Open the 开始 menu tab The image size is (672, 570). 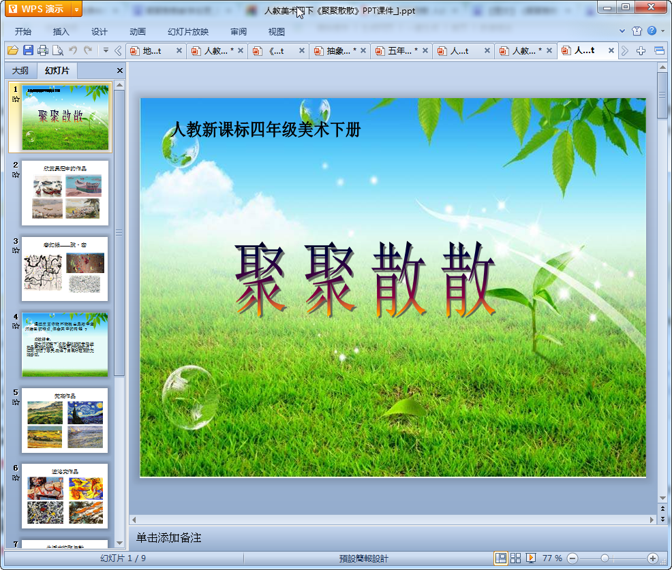(23, 31)
